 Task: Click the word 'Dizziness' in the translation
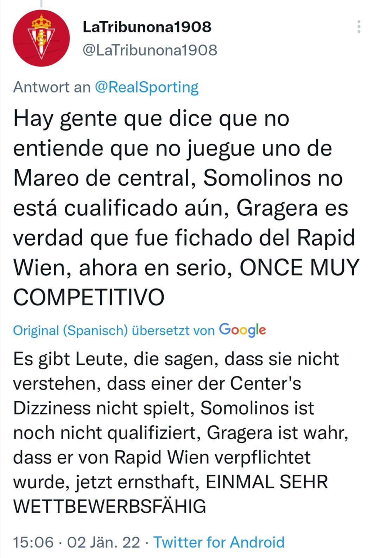(52, 408)
